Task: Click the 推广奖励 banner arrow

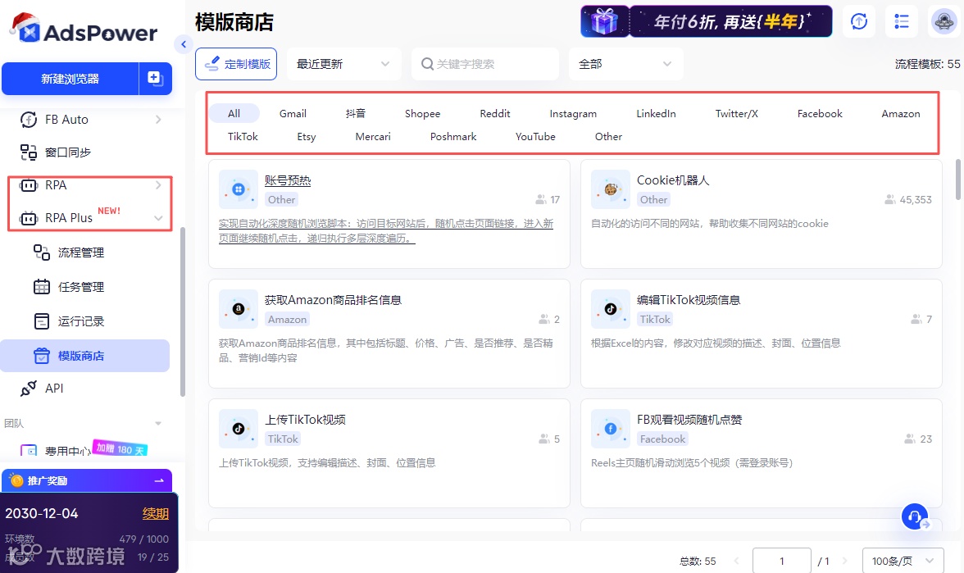Action: tap(159, 480)
